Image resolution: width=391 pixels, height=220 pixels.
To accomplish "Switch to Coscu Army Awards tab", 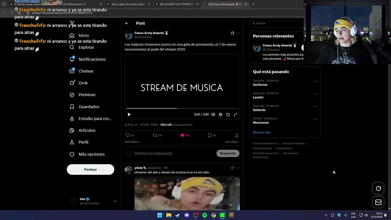I will (225, 4).
